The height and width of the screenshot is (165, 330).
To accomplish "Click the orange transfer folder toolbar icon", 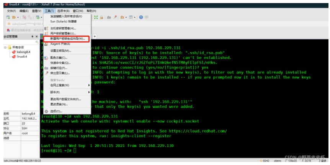I will tap(122, 17).
